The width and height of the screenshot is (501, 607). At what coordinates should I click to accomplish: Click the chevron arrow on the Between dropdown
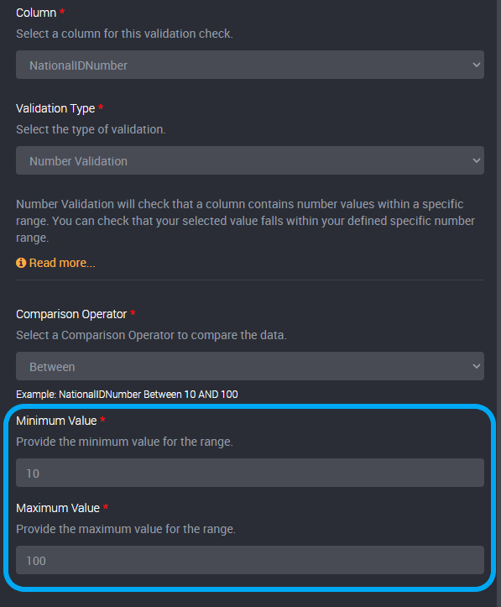click(x=476, y=366)
